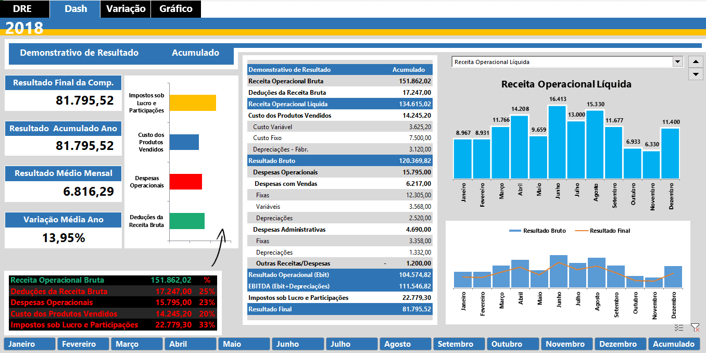This screenshot has width=706, height=353.
Task: Select Setembro in the month slicer
Action: [x=459, y=344]
